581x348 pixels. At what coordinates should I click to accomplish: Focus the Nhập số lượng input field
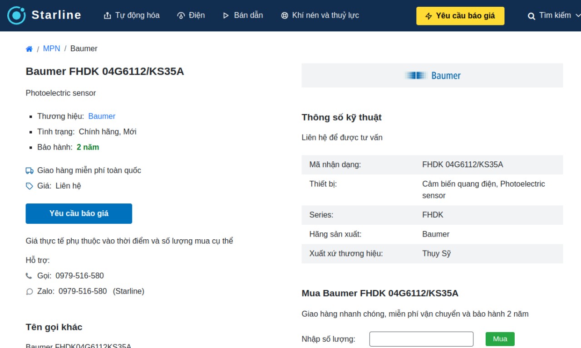(421, 339)
